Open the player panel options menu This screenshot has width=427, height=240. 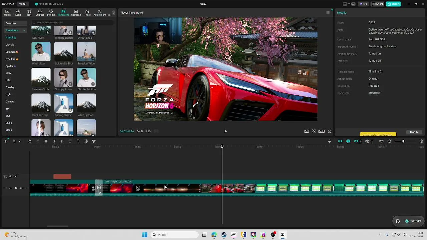point(328,13)
